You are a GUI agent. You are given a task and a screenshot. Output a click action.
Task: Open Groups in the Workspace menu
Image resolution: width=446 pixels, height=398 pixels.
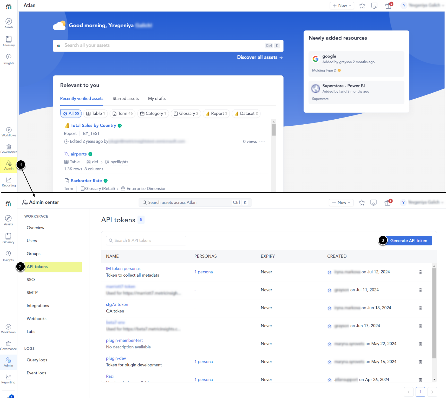click(x=34, y=254)
